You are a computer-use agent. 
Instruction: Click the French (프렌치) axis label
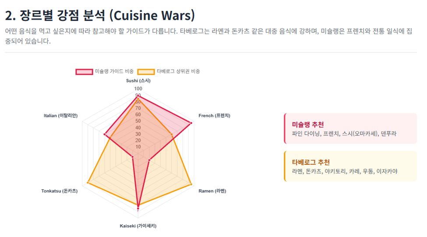(214, 116)
